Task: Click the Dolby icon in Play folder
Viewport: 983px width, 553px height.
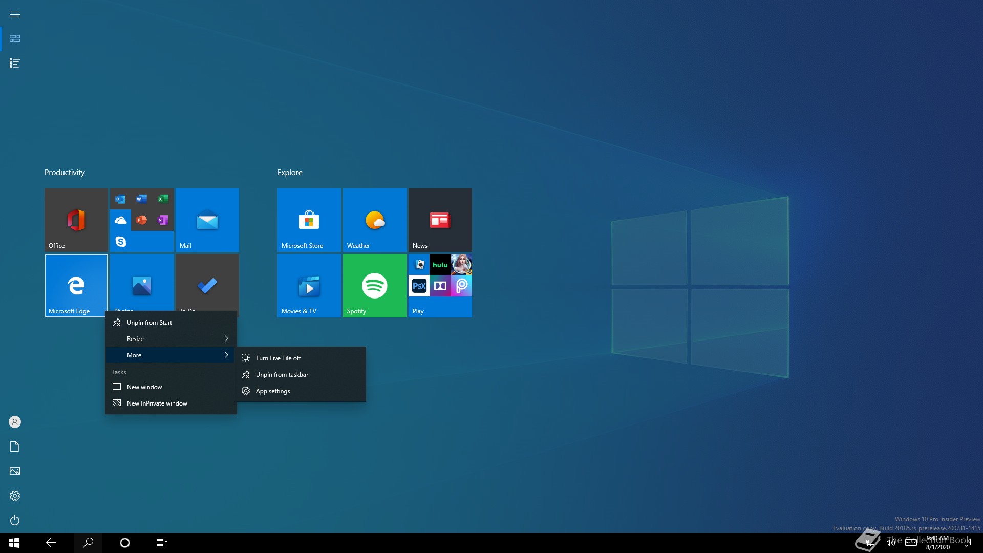Action: [440, 286]
